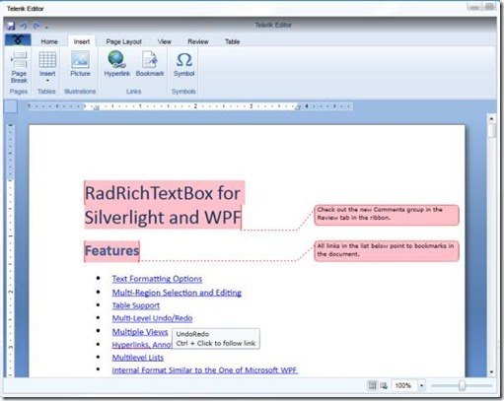
Task: Open the Symbol omega button
Action: click(184, 64)
